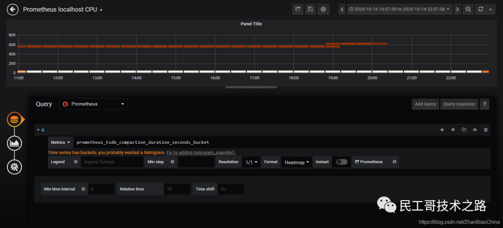Click the Panel Title header

[251, 24]
